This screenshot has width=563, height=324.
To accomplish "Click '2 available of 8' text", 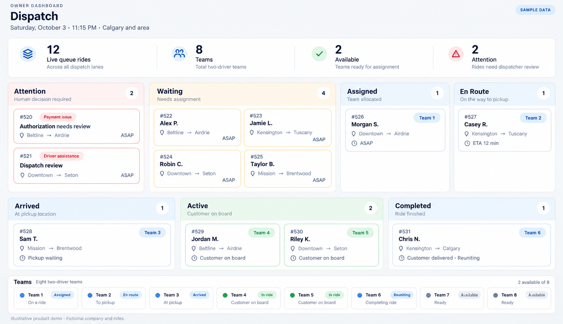I will (533, 282).
